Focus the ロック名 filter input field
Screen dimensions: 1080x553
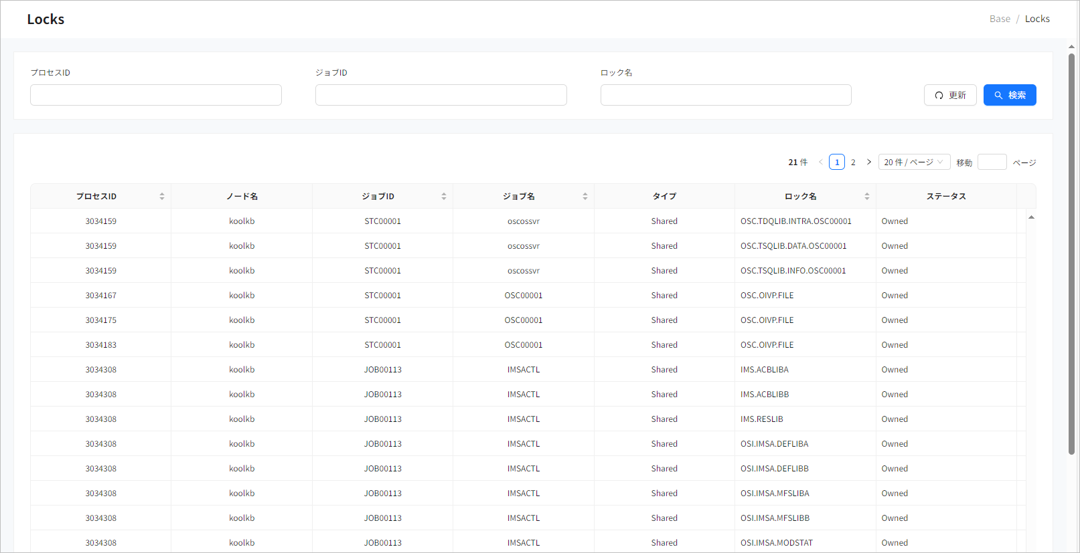coord(726,95)
